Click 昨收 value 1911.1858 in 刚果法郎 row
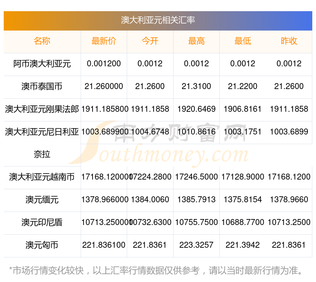The width and height of the screenshot is (316, 282). tap(289, 109)
